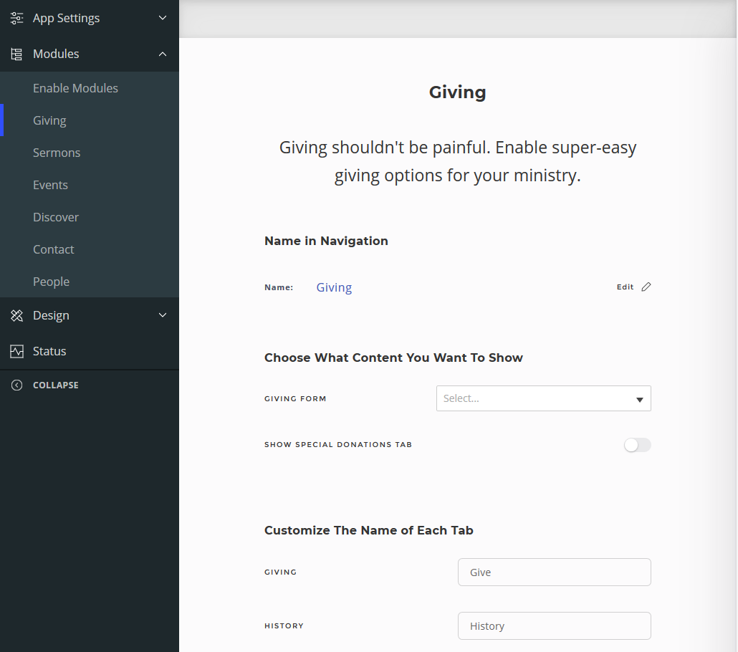The width and height of the screenshot is (738, 652).
Task: Click the Status activity graph icon
Action: click(x=16, y=351)
